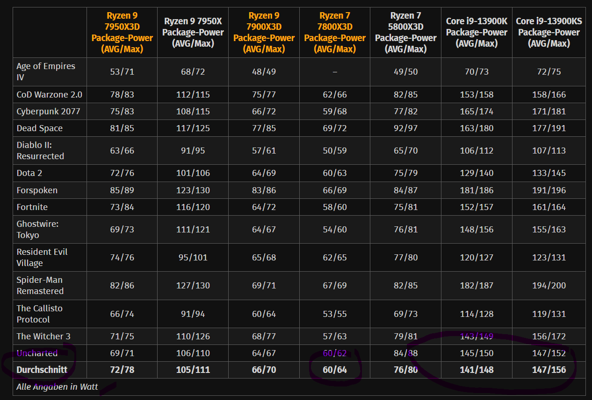Image resolution: width=592 pixels, height=400 pixels.
Task: Select the Dota 2 row label
Action: [x=29, y=173]
